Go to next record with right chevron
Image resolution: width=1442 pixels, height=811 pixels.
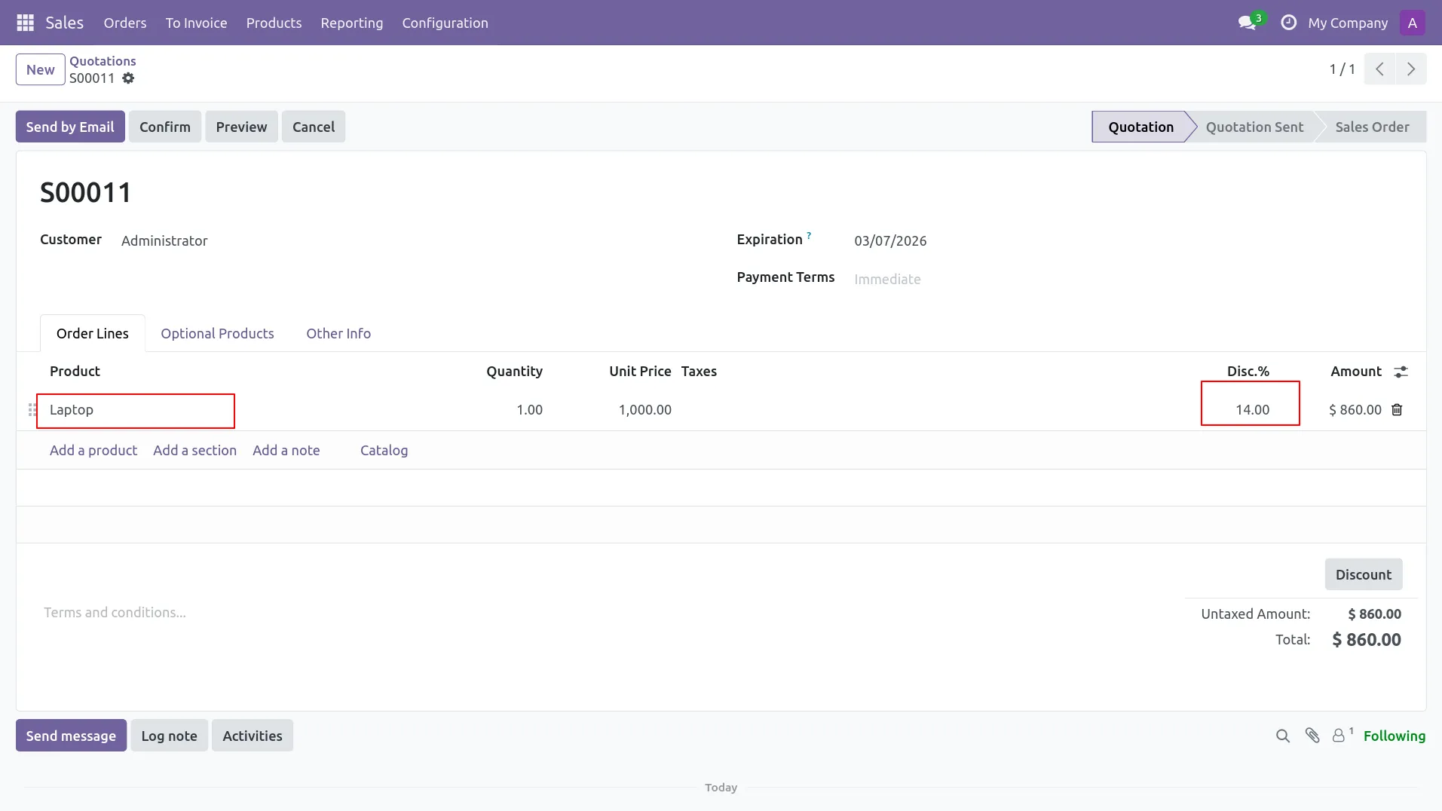(1410, 69)
